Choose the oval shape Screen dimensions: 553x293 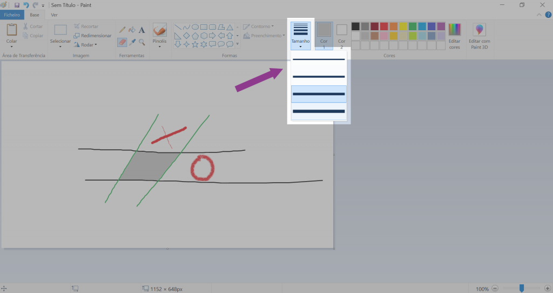tap(195, 27)
